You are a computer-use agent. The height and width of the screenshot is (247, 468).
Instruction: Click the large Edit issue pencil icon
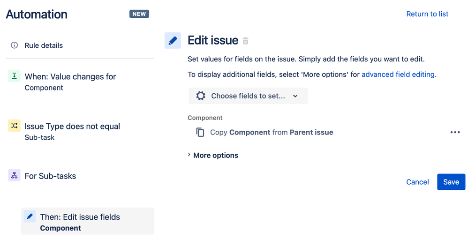[x=173, y=41]
